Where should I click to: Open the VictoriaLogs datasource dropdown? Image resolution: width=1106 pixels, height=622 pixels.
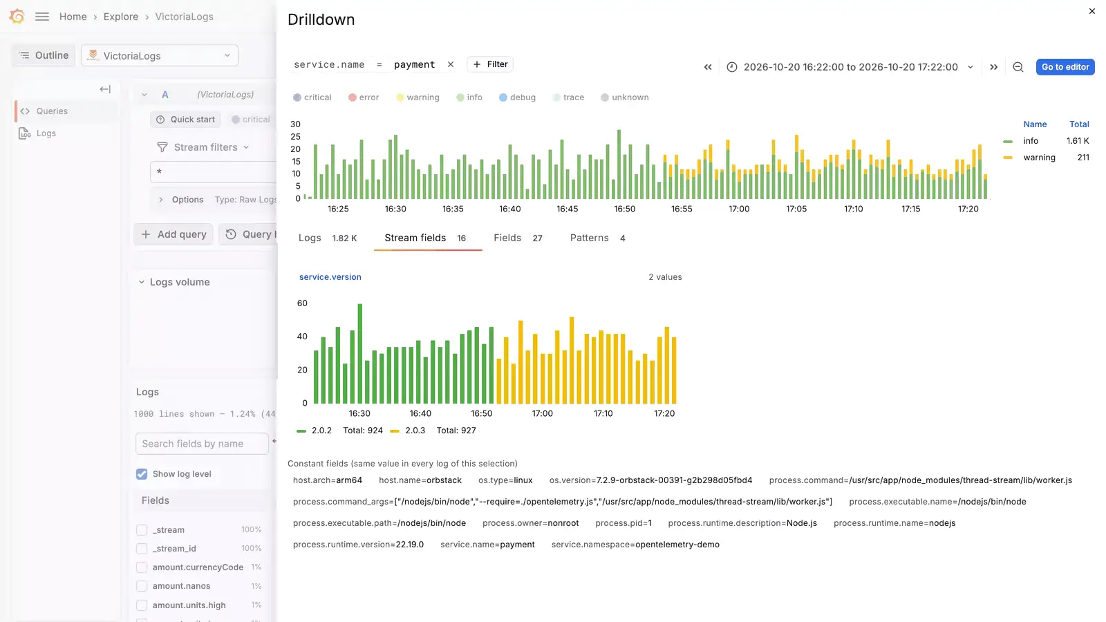tap(160, 55)
